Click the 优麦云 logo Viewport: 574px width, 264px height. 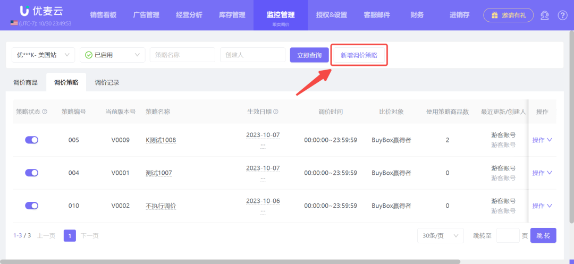(41, 11)
